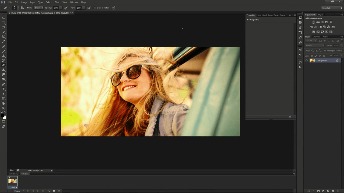The image size is (344, 193).
Task: Select the History Brush tool
Action: pyautogui.click(x=3, y=60)
